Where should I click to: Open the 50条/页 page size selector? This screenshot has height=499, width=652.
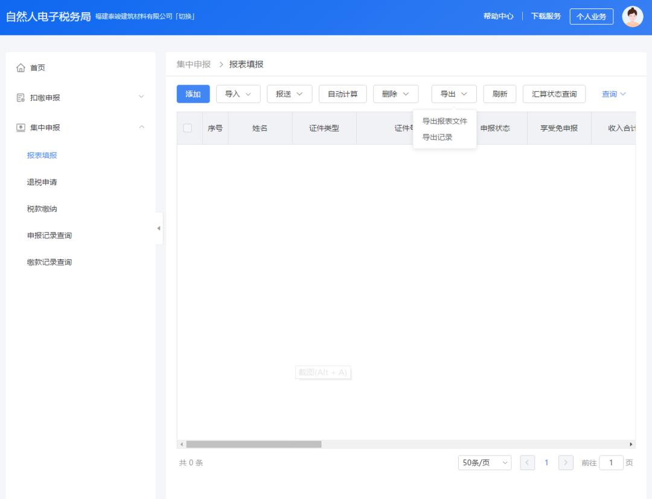(x=484, y=462)
